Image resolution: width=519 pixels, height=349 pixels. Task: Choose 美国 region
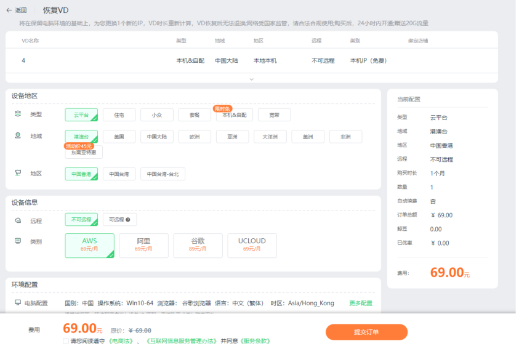[119, 137]
